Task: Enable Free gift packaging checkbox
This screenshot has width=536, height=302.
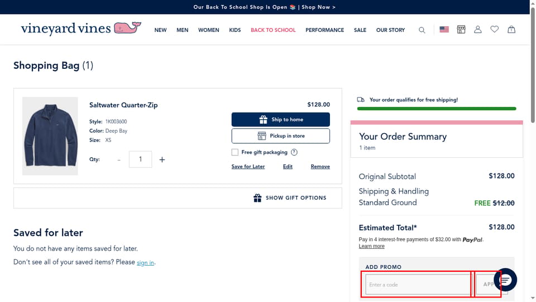Action: pyautogui.click(x=235, y=152)
